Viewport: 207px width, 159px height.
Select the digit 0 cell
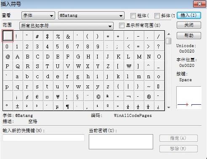click(x=8, y=46)
